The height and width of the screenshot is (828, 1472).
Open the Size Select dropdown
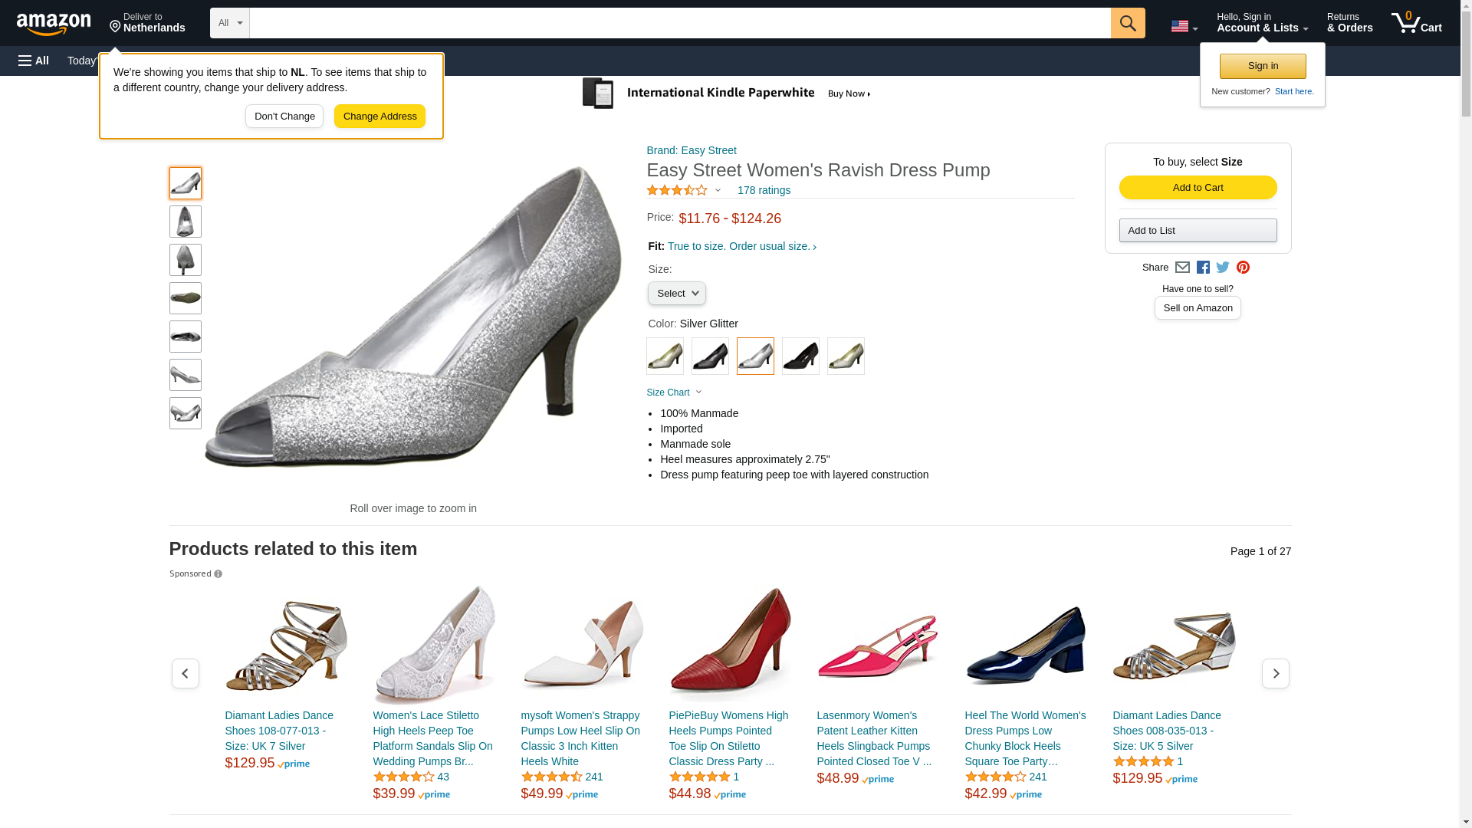tap(676, 294)
